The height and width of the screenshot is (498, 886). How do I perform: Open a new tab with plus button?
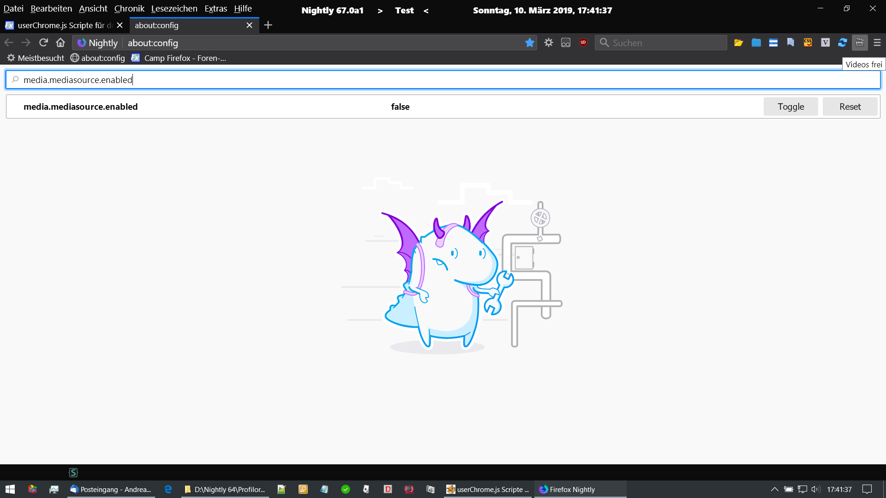click(268, 25)
